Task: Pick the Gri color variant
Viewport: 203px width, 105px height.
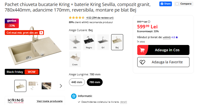Action: click(103, 42)
